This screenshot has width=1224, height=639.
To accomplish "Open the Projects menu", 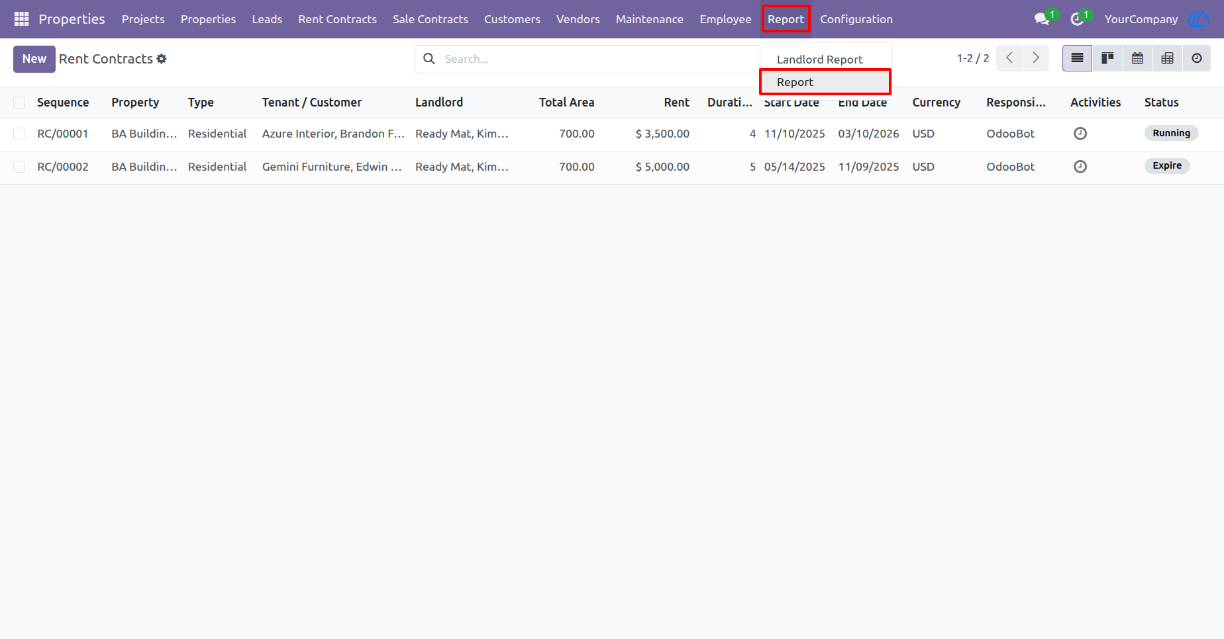I will coord(143,19).
